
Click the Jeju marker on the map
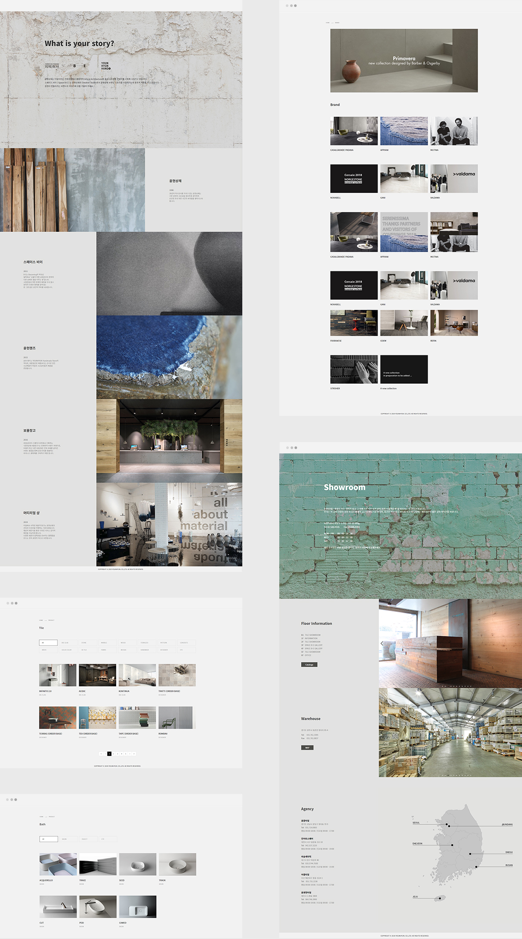tap(440, 898)
